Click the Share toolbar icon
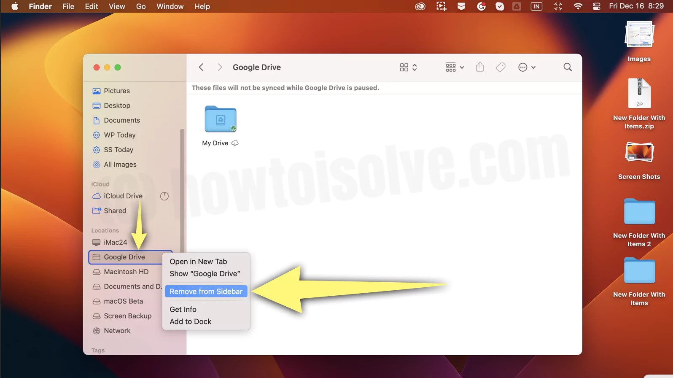Image resolution: width=673 pixels, height=378 pixels. point(480,67)
